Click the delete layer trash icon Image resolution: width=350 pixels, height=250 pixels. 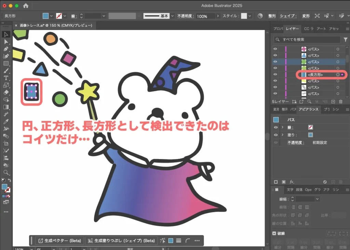click(341, 101)
